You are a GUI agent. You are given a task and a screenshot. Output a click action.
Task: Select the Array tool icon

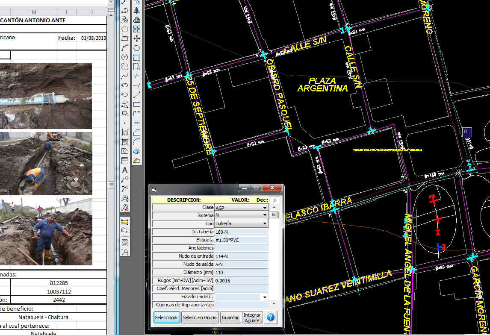137,29
